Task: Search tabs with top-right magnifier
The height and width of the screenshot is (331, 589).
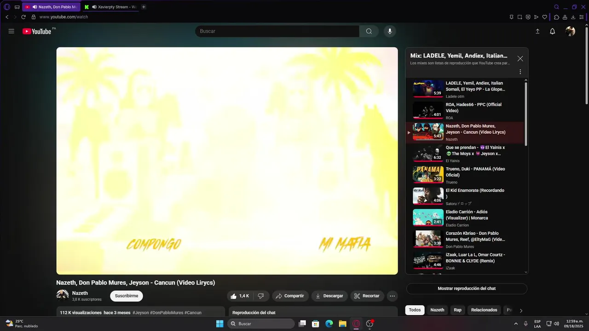Action: pos(556,7)
